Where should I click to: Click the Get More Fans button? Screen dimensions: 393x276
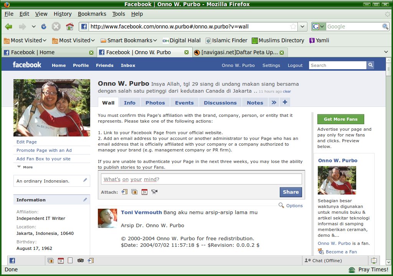[x=340, y=119]
